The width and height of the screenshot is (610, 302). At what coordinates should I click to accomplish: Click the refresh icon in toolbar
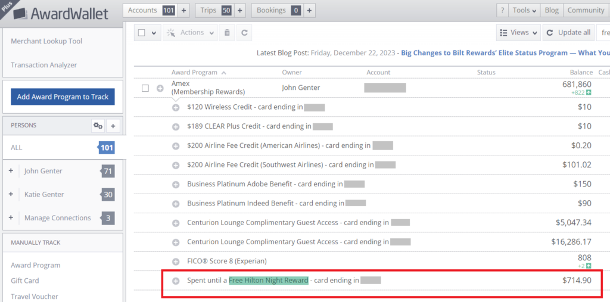click(244, 33)
